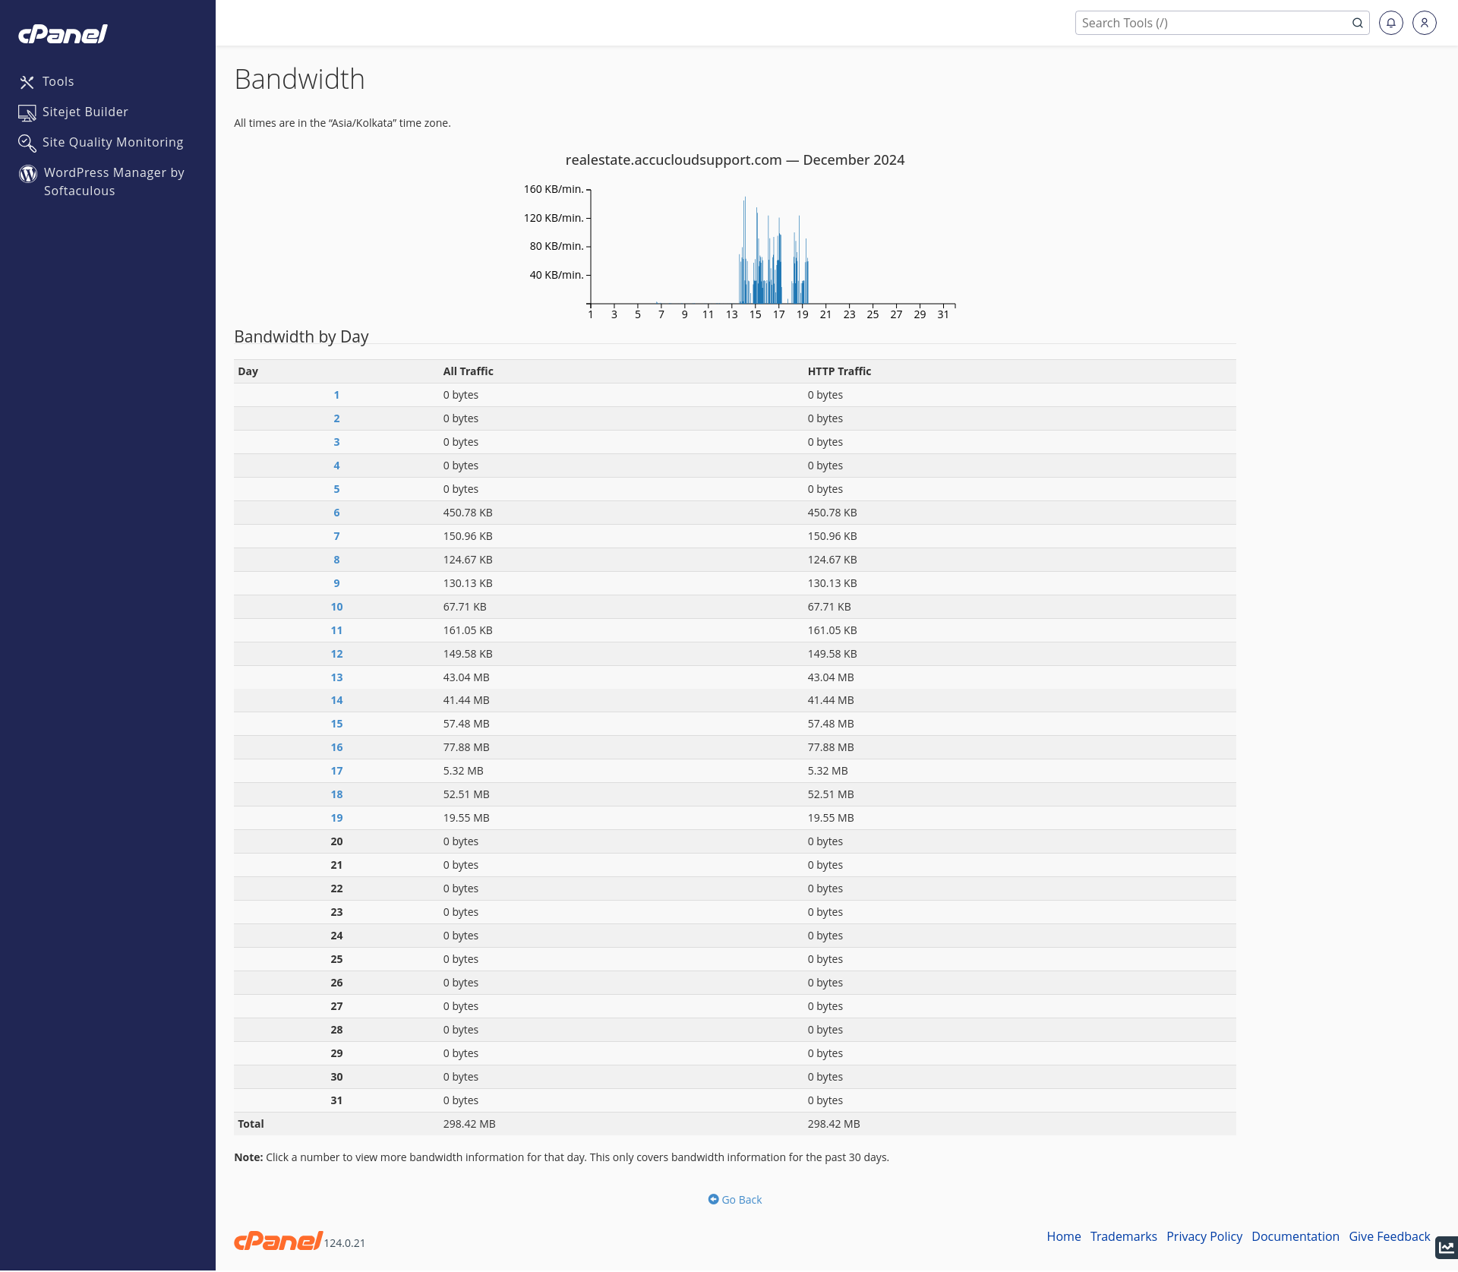Viewport: 1458px width, 1272px height.
Task: Open notifications bell icon
Action: pyautogui.click(x=1390, y=23)
